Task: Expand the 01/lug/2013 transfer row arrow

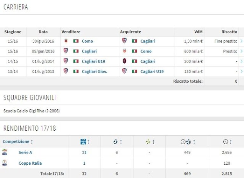Action: pyautogui.click(x=241, y=71)
